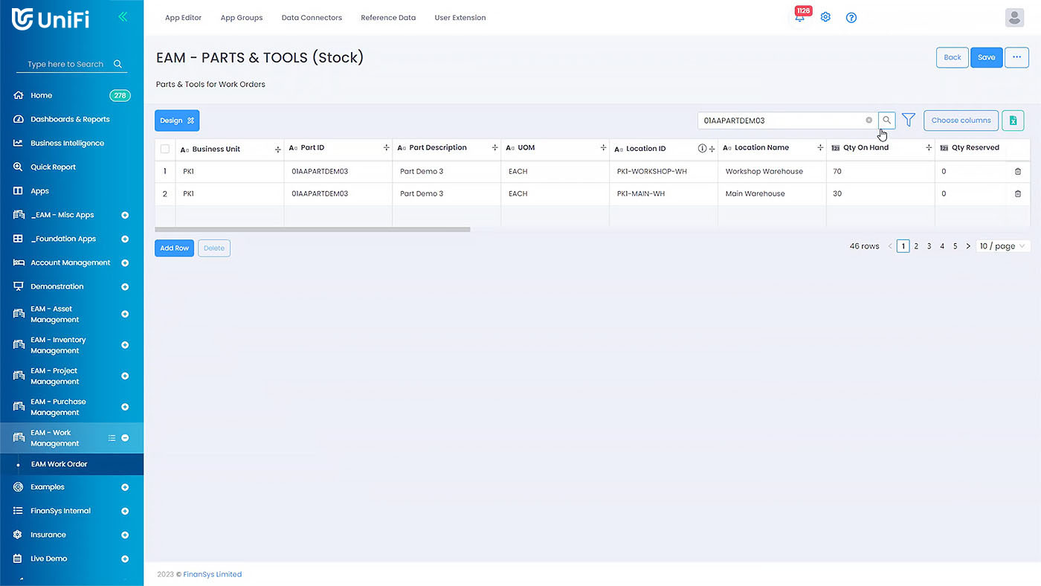The width and height of the screenshot is (1041, 586).
Task: Open the Reference Data tab
Action: [x=388, y=18]
